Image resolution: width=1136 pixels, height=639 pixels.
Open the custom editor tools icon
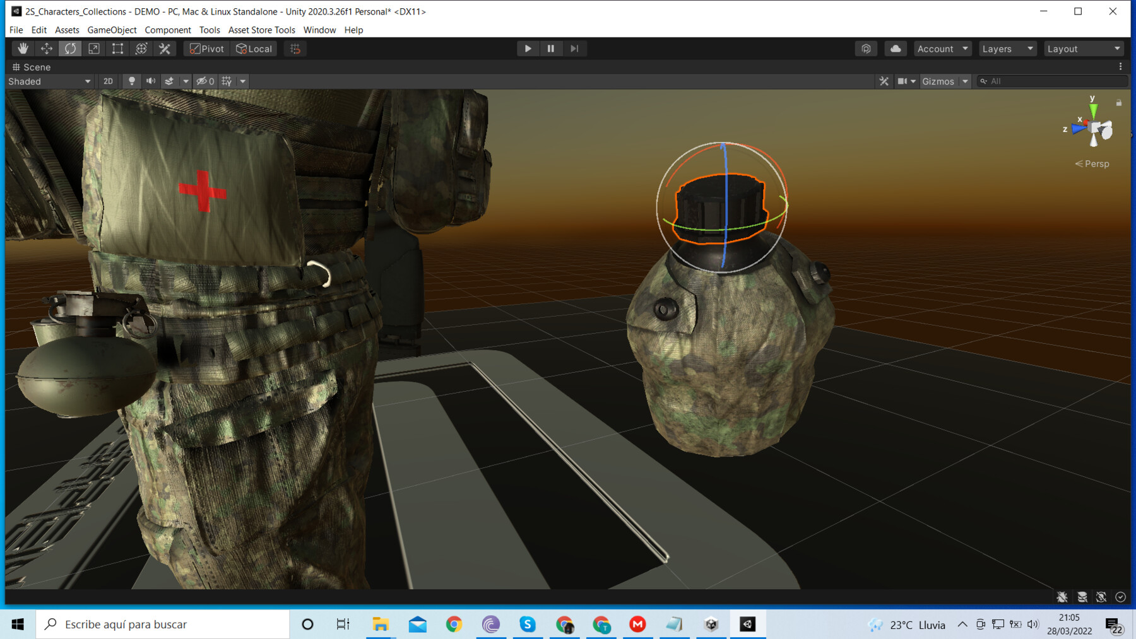[165, 49]
